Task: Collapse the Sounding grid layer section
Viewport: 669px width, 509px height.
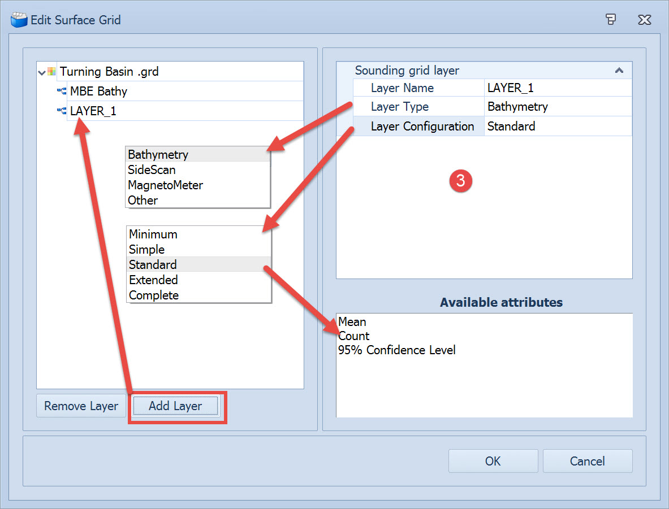Action: pyautogui.click(x=619, y=71)
